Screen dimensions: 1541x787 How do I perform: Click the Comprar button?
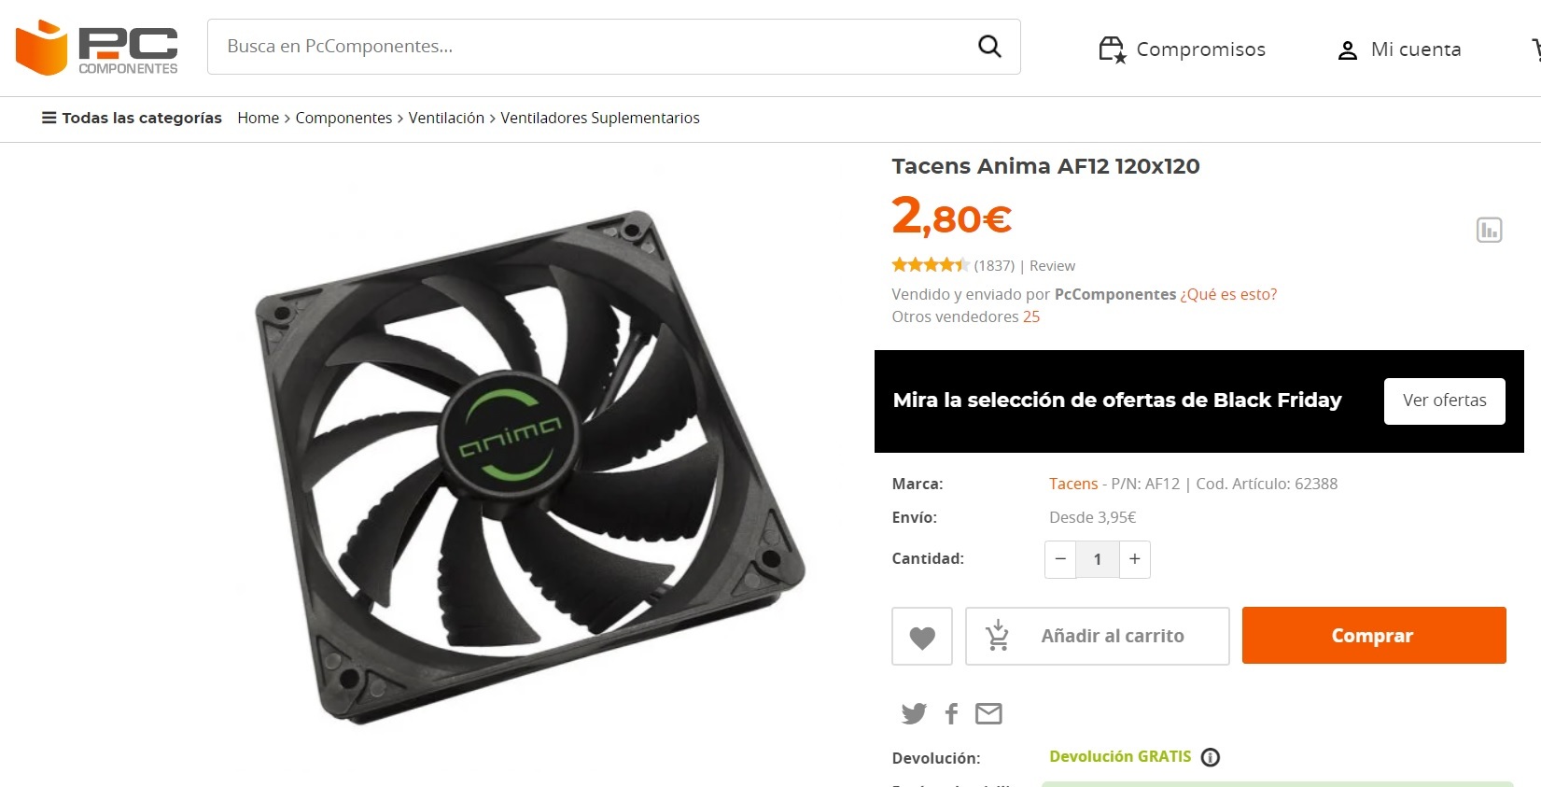pos(1374,636)
